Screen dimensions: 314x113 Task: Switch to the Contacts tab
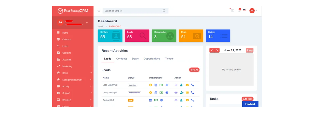(x=122, y=59)
